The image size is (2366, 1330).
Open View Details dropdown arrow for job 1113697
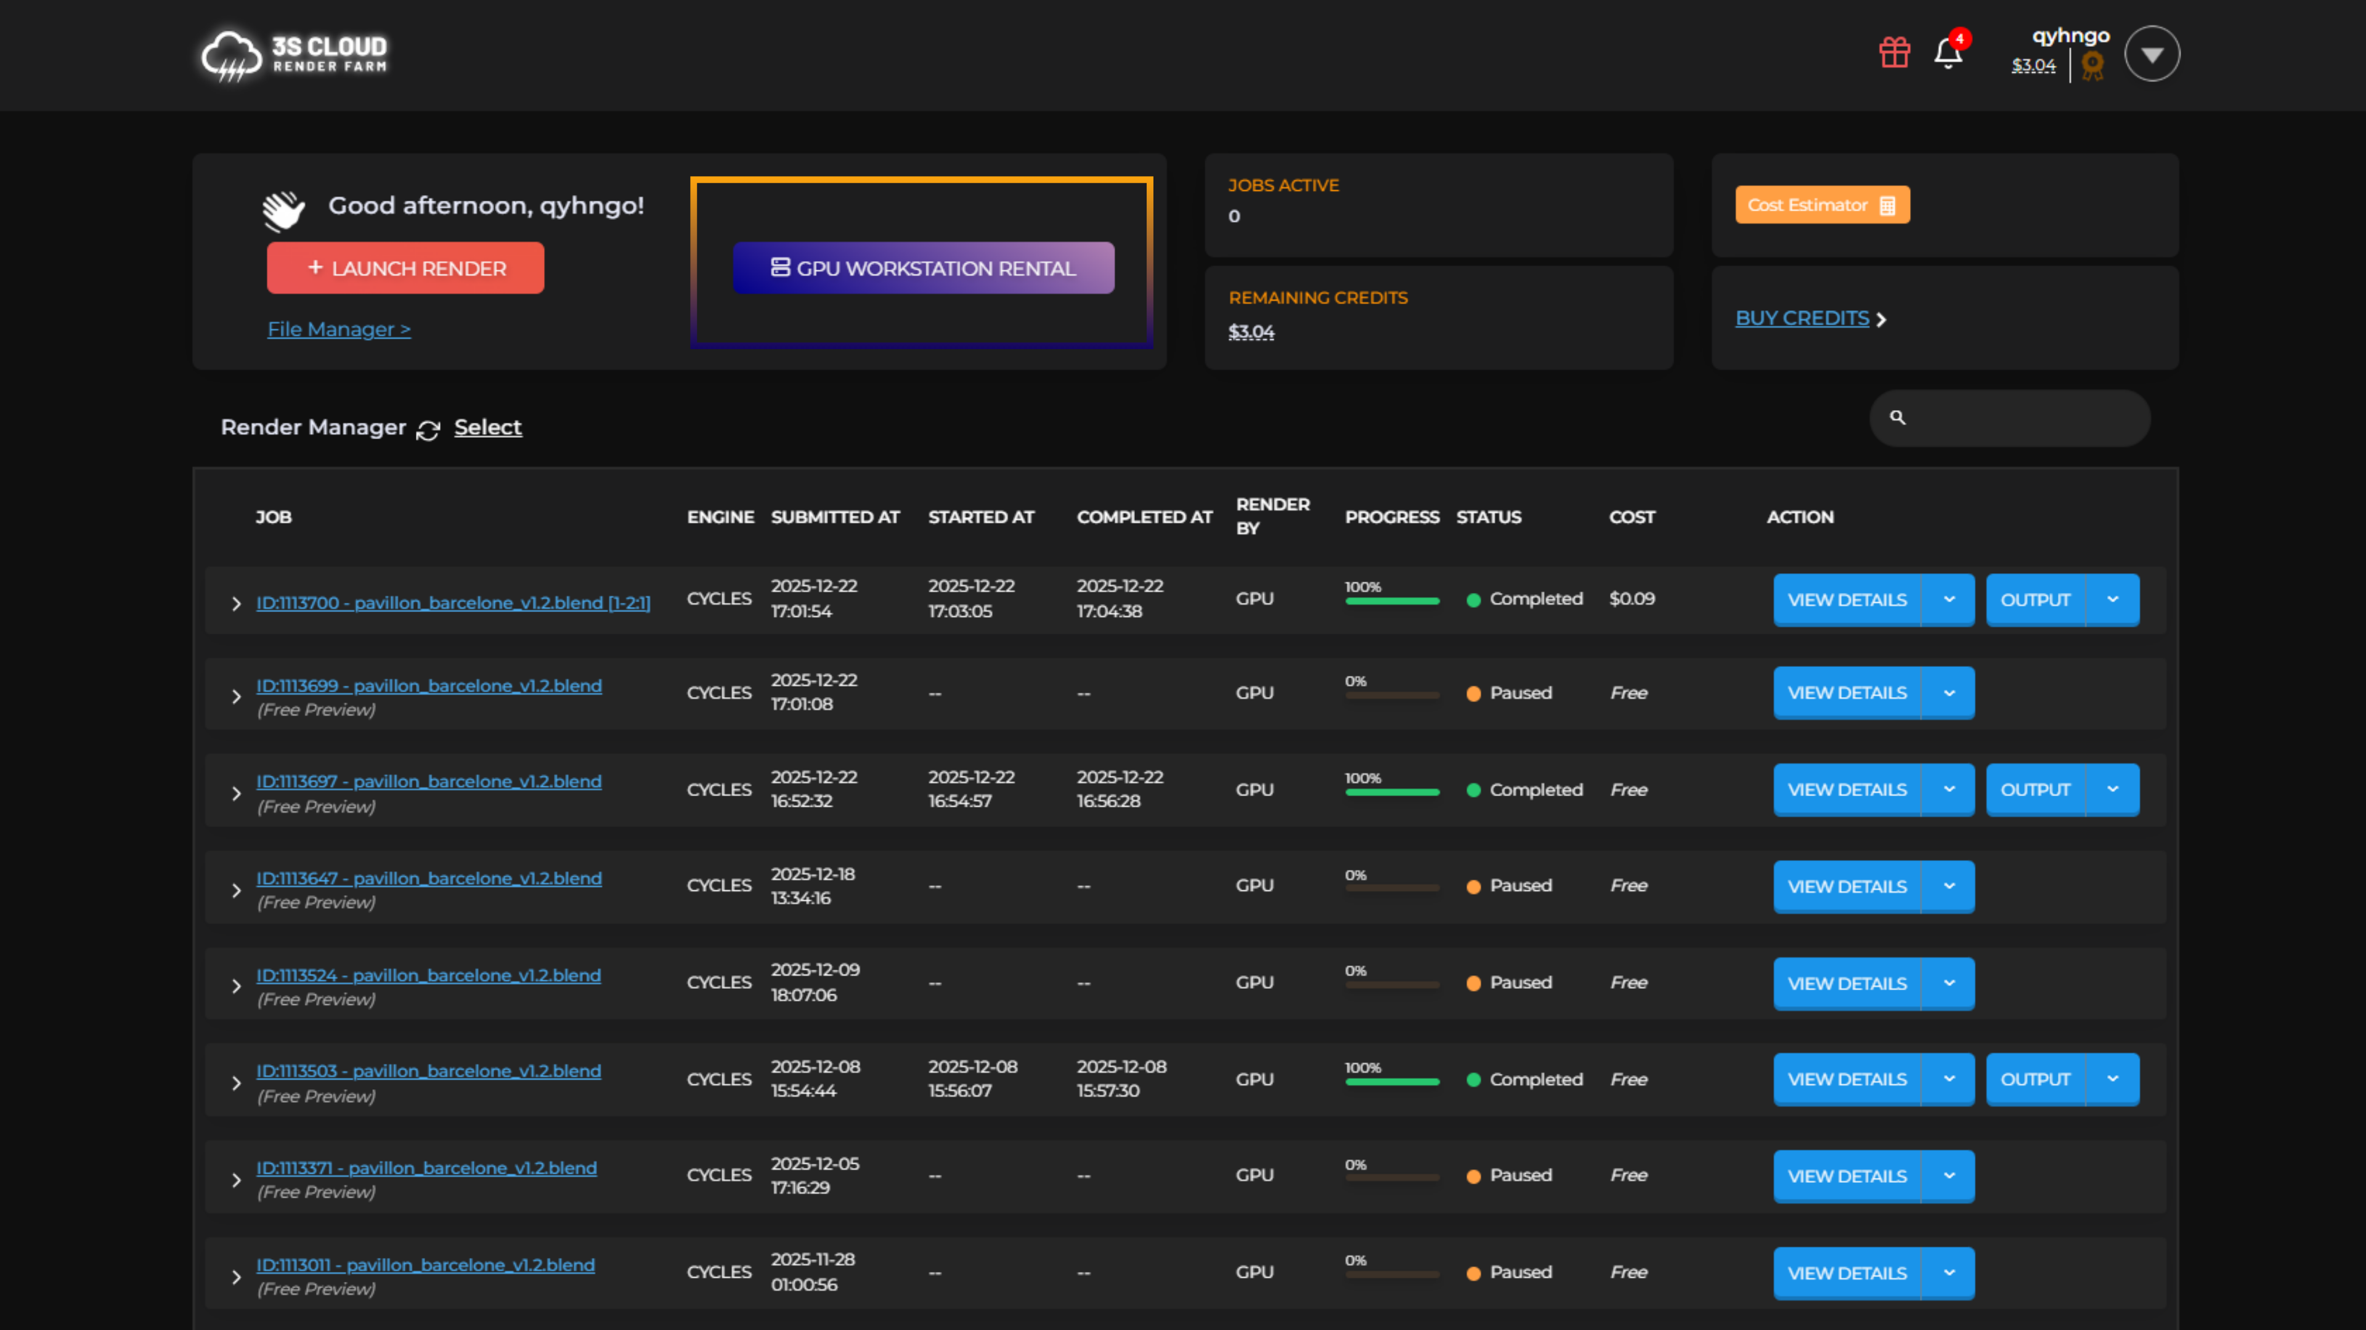click(1948, 789)
